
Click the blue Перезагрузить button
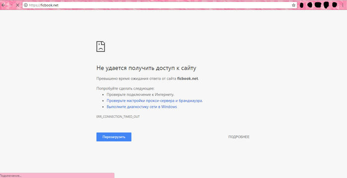coord(114,137)
